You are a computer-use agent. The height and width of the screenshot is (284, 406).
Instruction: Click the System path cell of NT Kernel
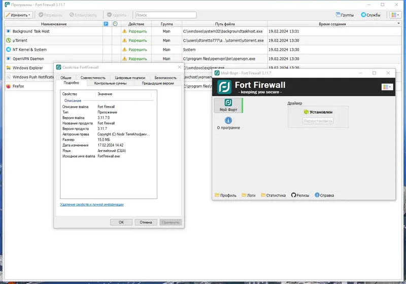tap(225, 49)
